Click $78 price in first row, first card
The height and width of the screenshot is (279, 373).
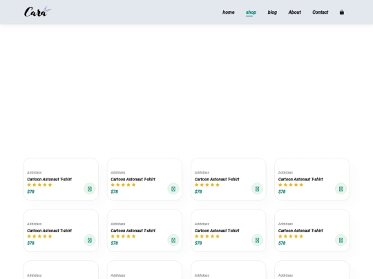(30, 192)
